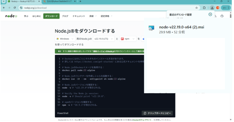Viewport: 234px width, 122px height.
Task: Close the Python MCP tutorial tab
Action: pos(75,1)
